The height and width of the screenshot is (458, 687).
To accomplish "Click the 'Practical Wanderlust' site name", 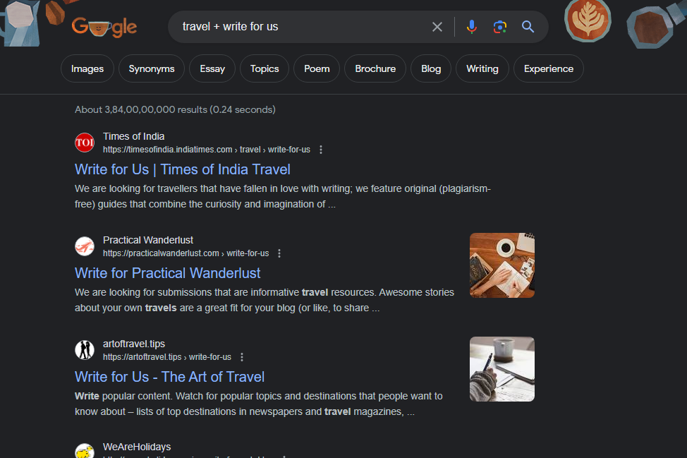I will tap(148, 240).
